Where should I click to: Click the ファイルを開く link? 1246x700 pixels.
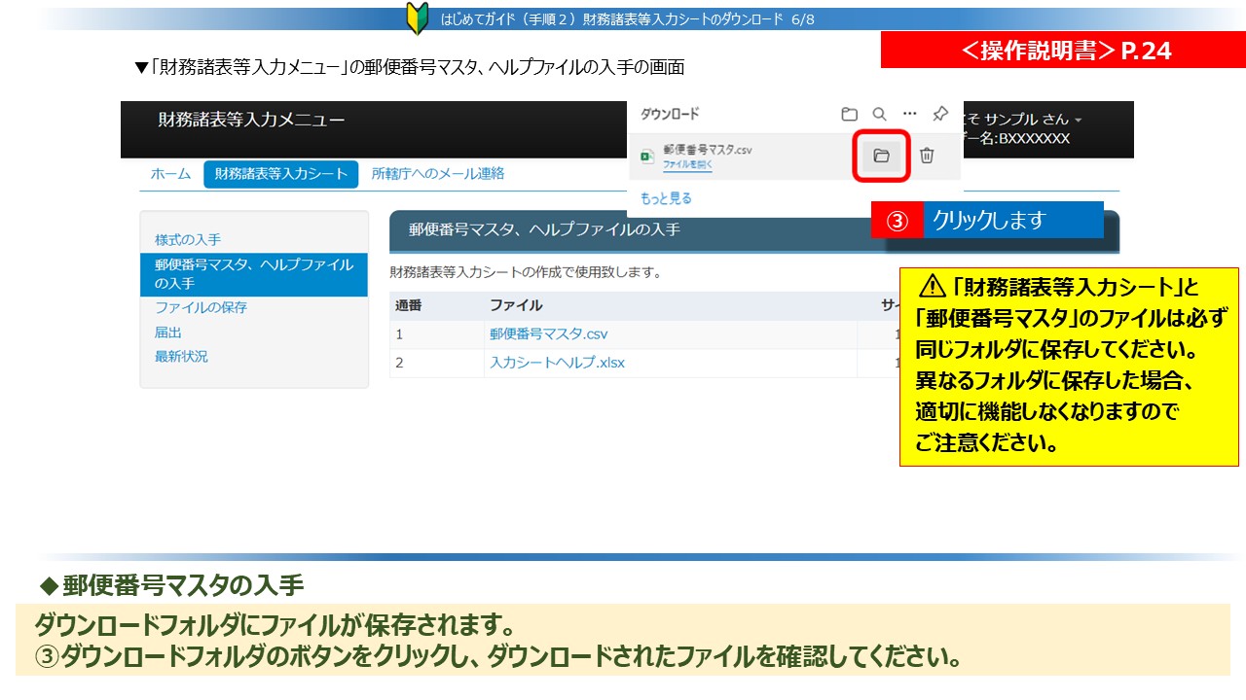(687, 165)
